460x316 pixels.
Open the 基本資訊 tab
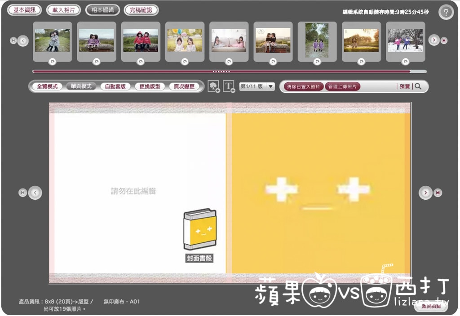[x=24, y=10]
